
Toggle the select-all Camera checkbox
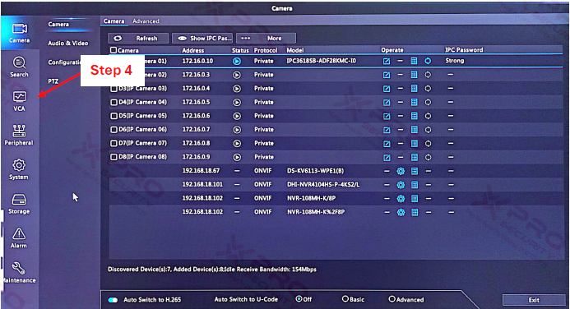[114, 50]
